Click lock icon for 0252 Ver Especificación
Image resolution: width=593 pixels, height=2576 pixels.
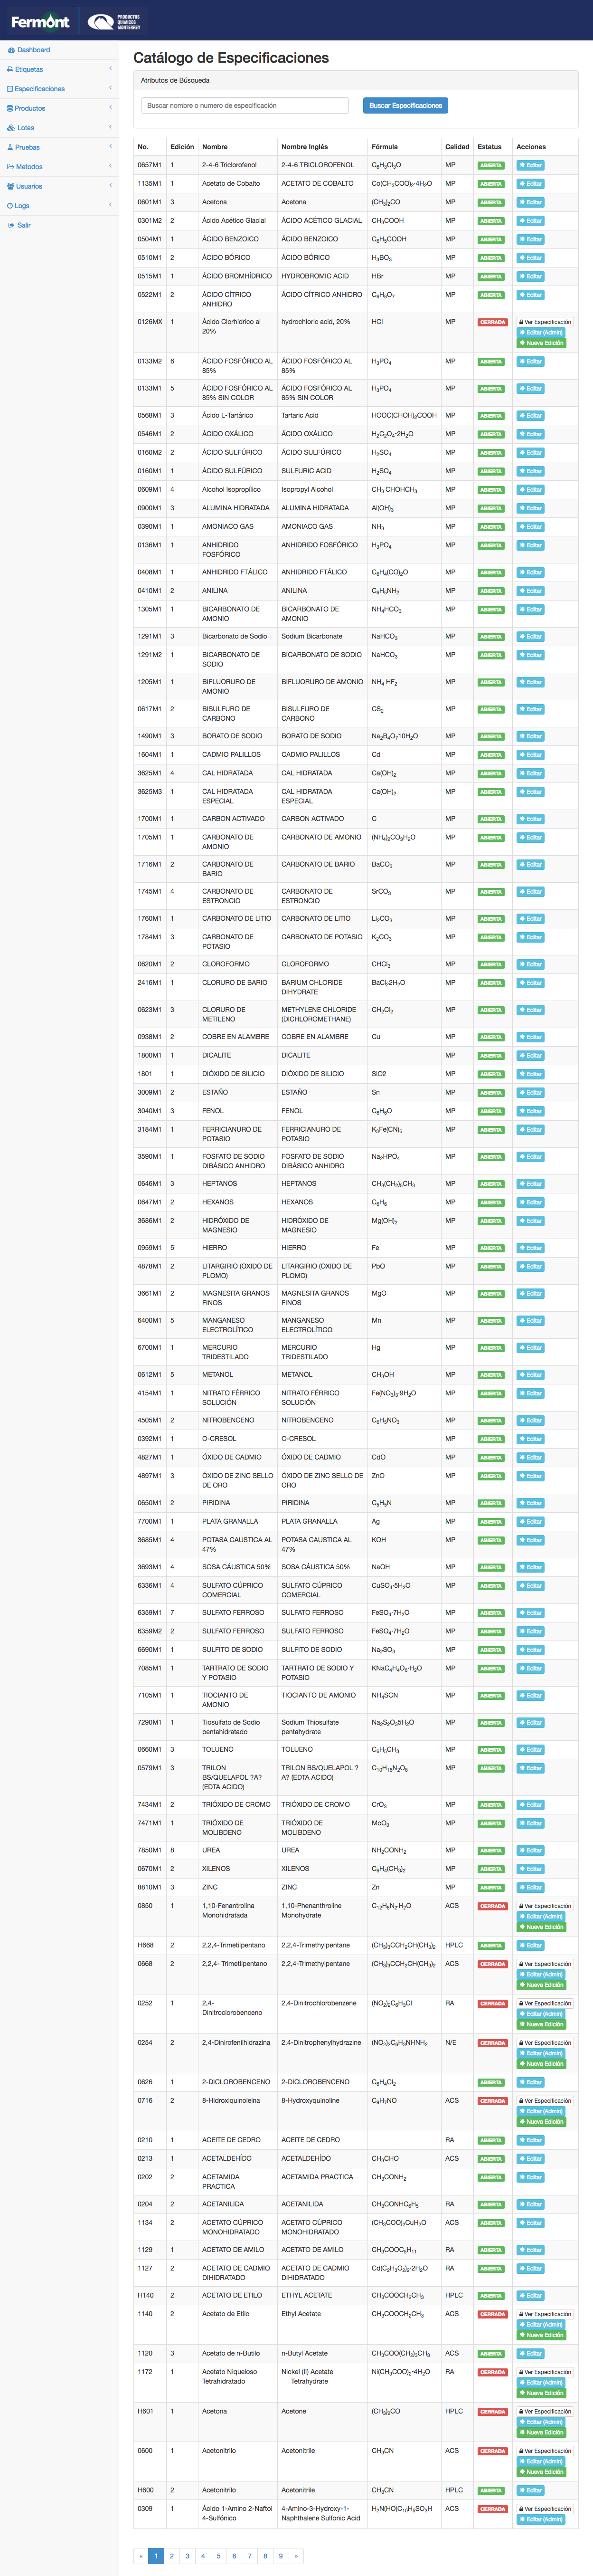521,2004
